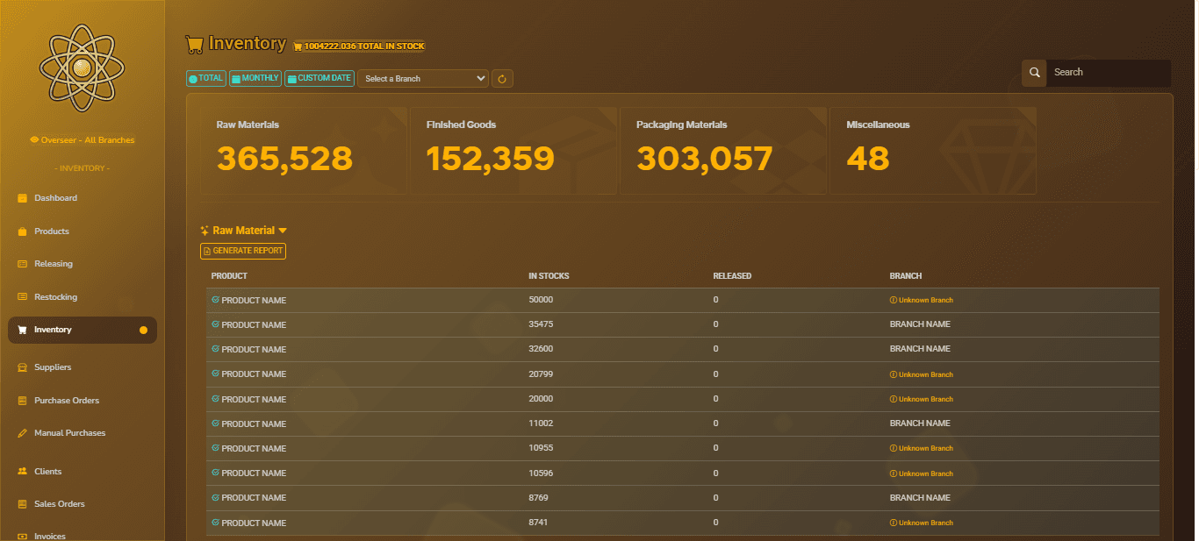Click the Products bag icon
1199x541 pixels.
[23, 231]
